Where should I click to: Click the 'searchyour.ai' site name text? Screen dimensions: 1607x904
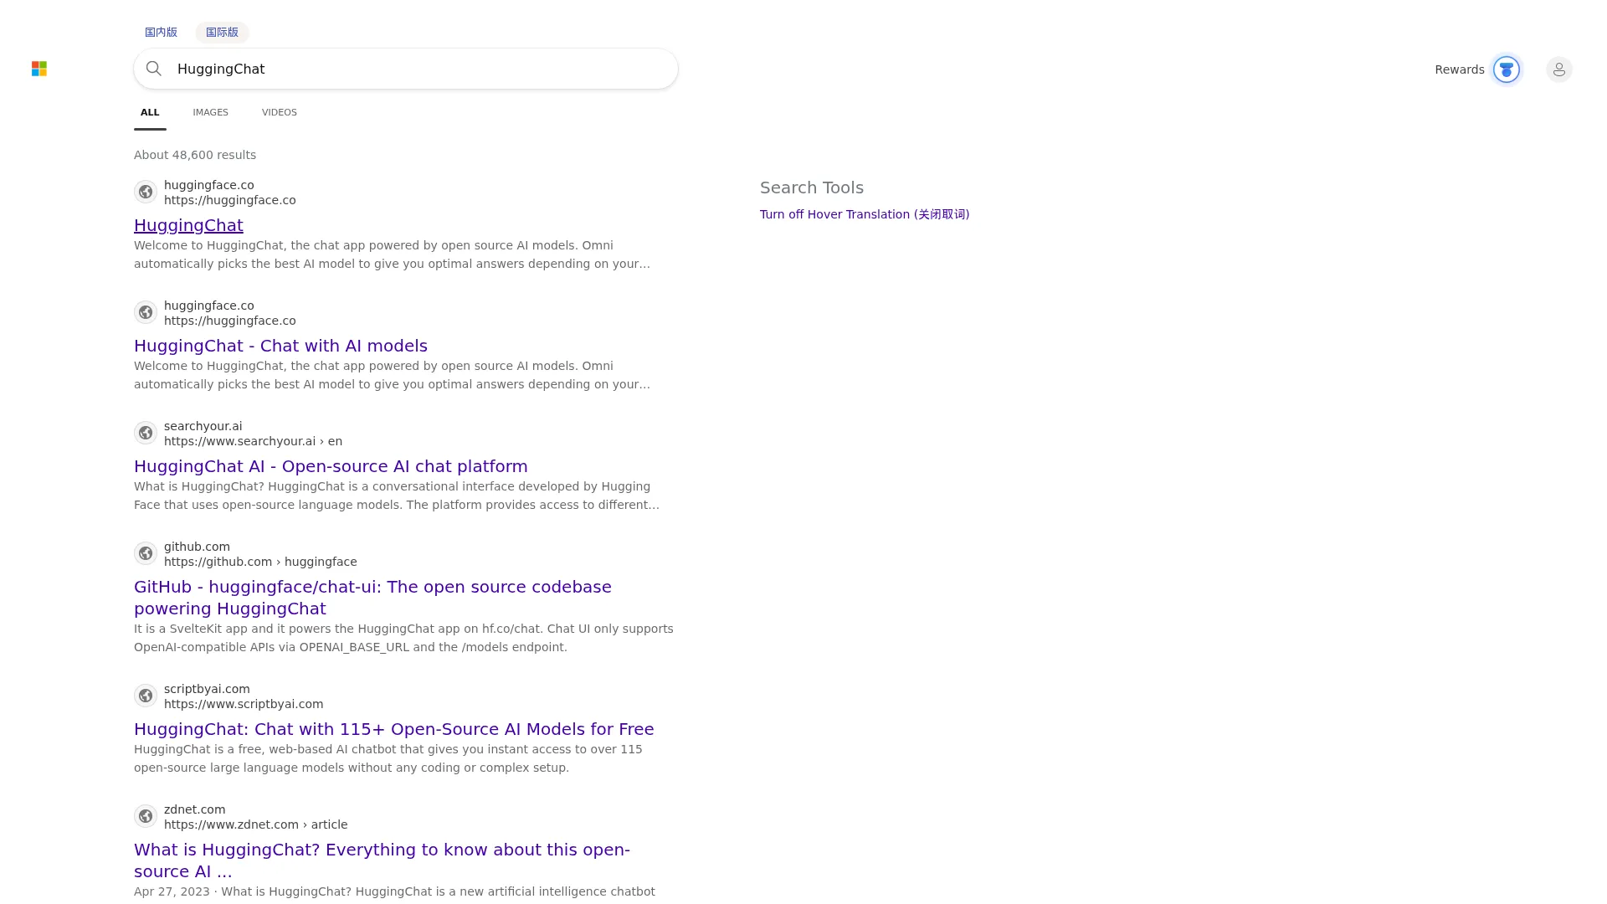203,426
